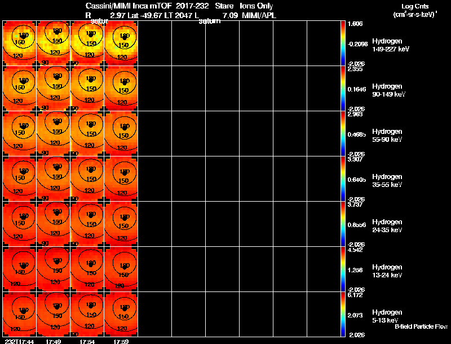Open the Hydrogen 13-24 keV image at 17:44

20,269
